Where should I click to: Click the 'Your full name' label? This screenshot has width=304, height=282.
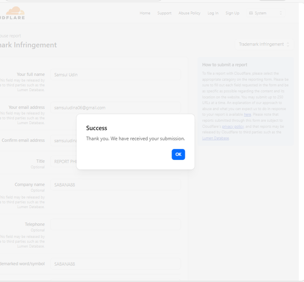(x=31, y=74)
